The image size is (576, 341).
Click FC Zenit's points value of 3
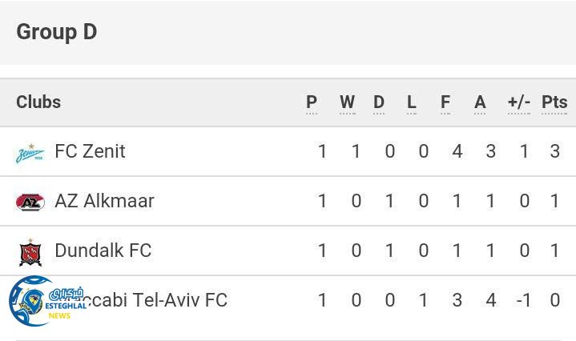554,151
